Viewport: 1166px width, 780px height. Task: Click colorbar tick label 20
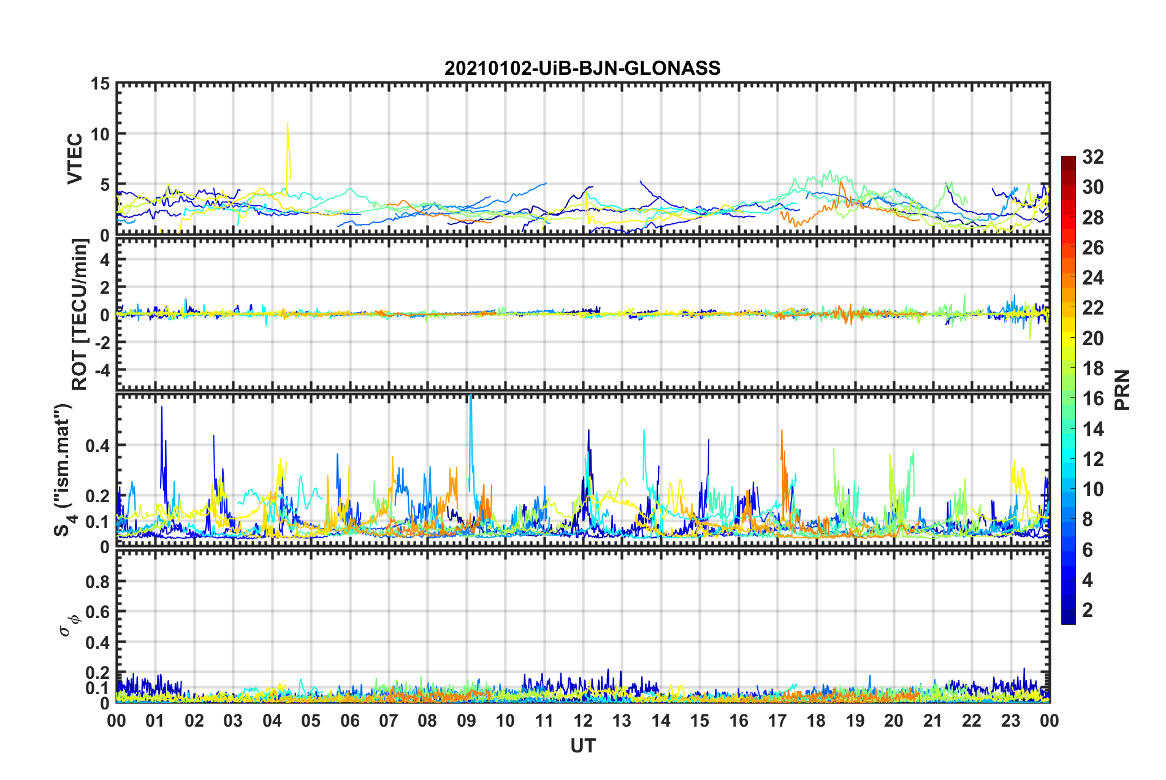[x=1093, y=338]
